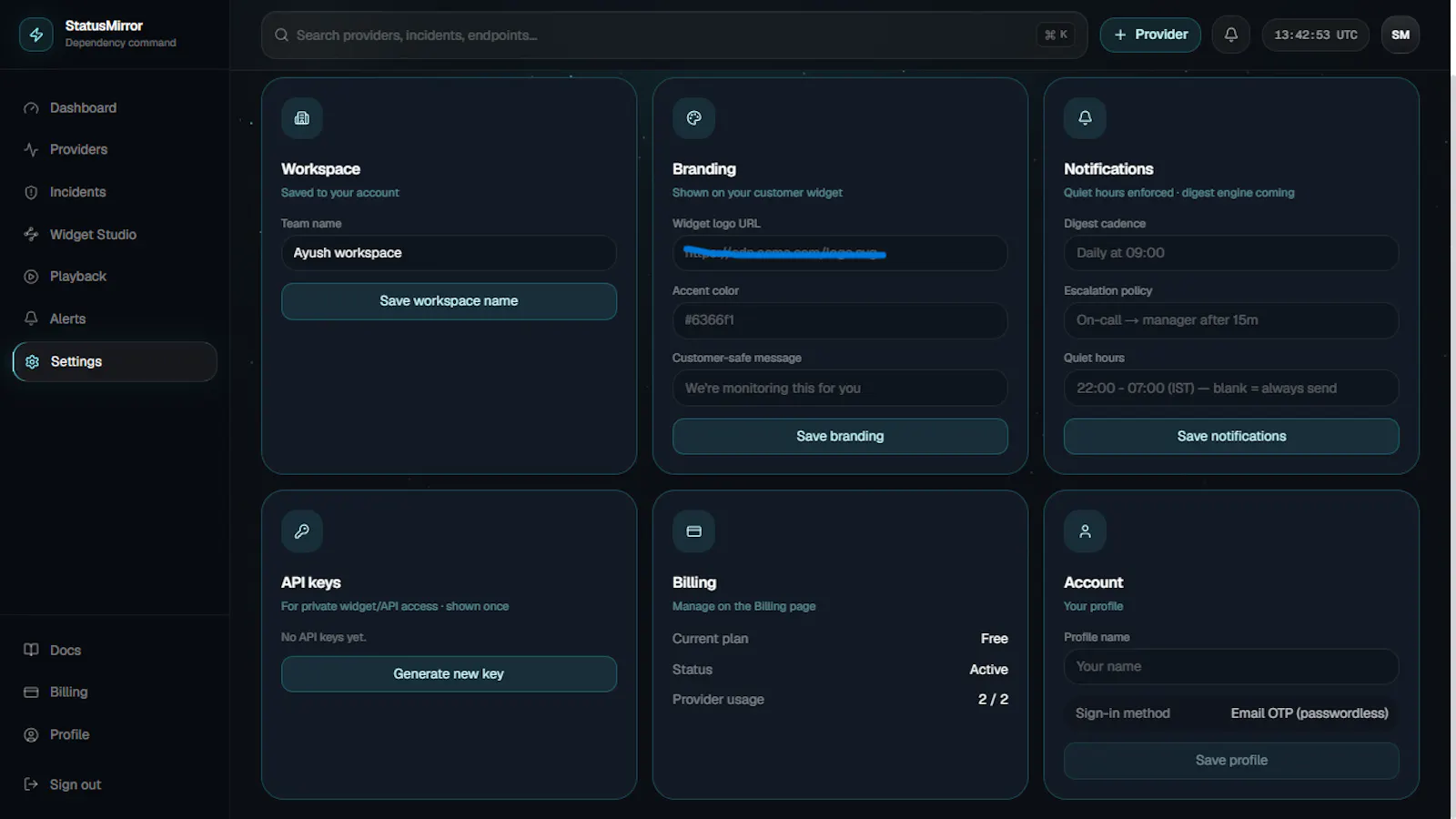1456x819 pixels.
Task: Click Generate new key button
Action: tap(449, 674)
